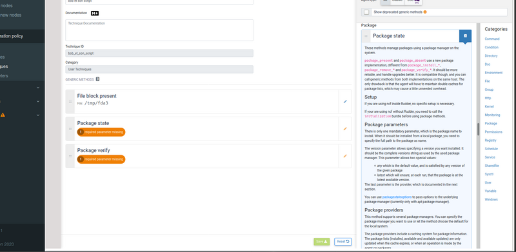Jump to Http category
This screenshot has width=516, height=252.
pyautogui.click(x=488, y=98)
